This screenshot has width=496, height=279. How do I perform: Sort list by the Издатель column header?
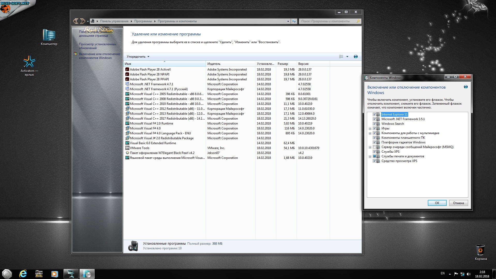click(214, 64)
